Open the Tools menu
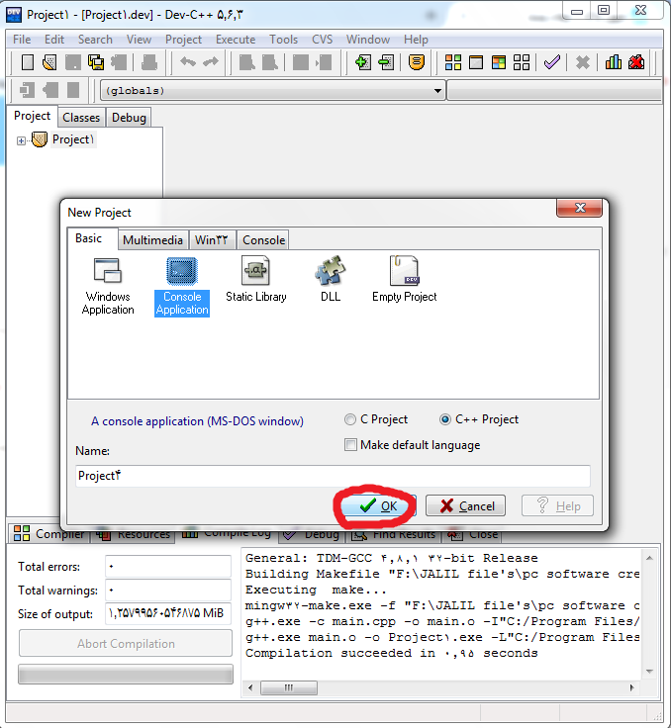Image resolution: width=671 pixels, height=728 pixels. (283, 40)
